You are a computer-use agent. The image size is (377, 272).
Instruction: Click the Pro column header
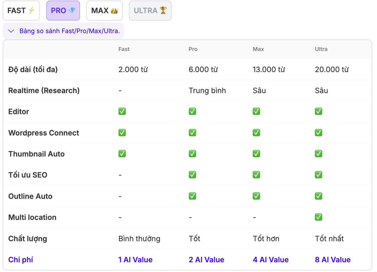pyautogui.click(x=193, y=49)
